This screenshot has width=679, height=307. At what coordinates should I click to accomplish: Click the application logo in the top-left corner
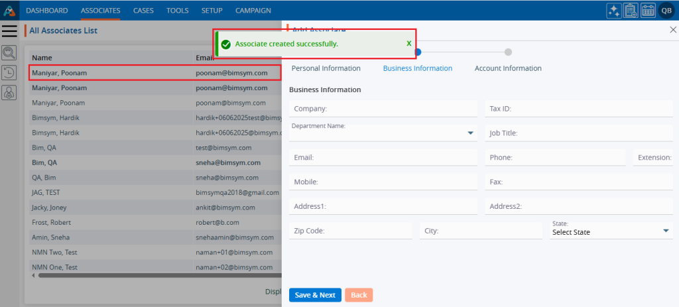(x=9, y=10)
